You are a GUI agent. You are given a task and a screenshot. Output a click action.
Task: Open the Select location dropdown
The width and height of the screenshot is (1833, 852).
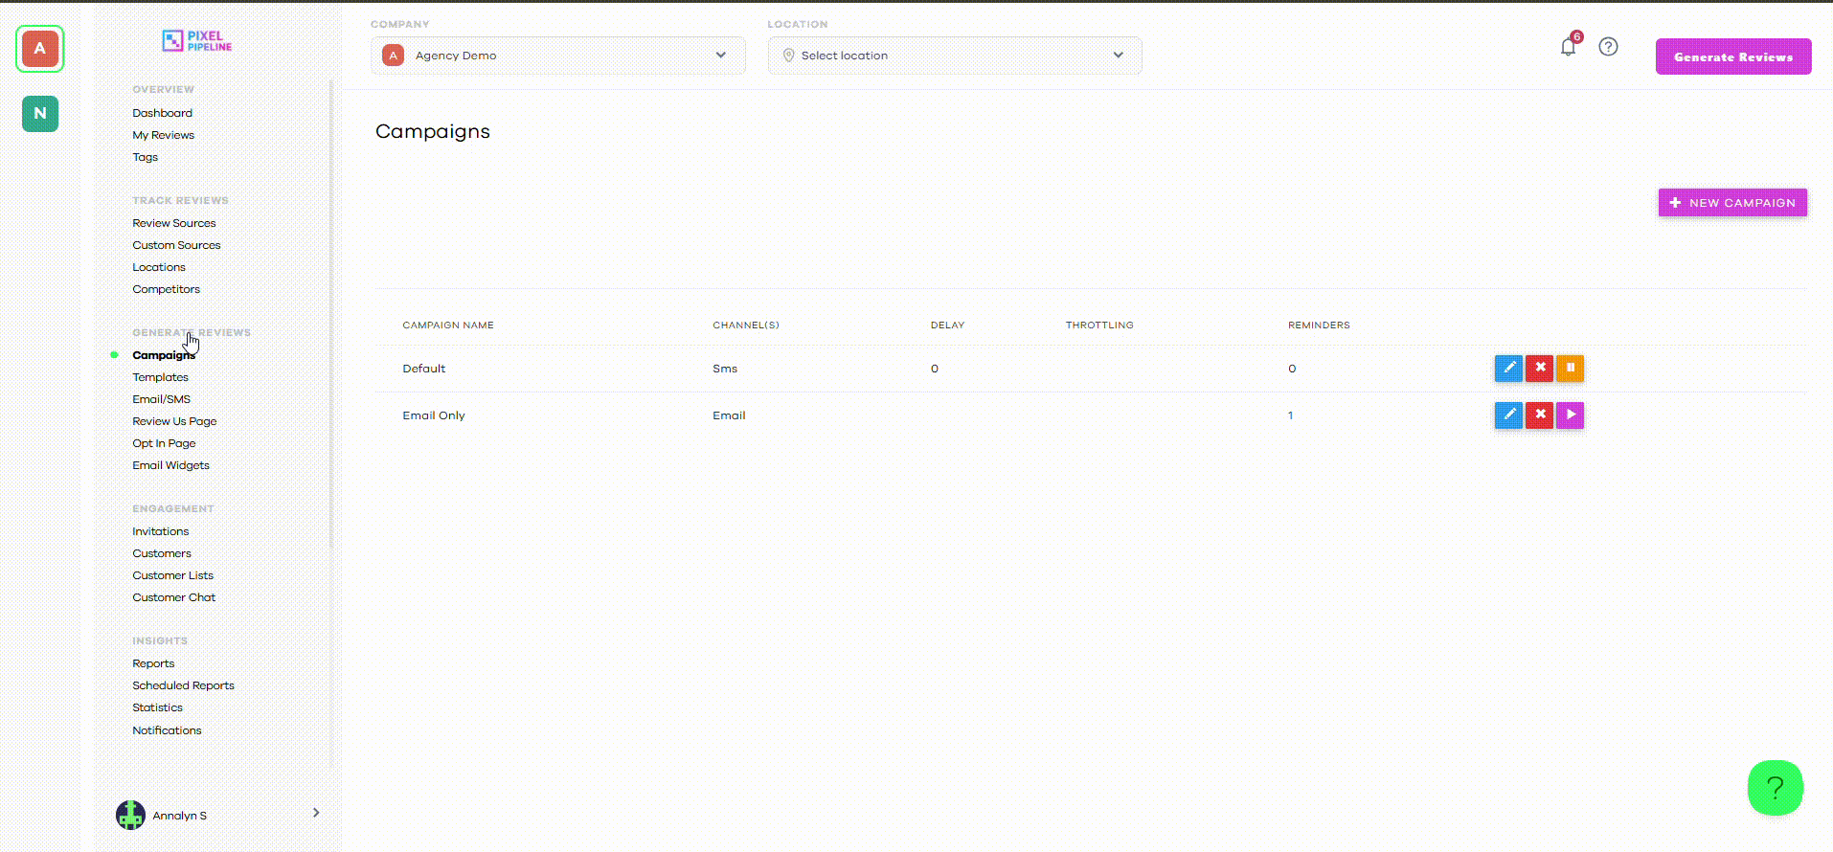pyautogui.click(x=955, y=56)
